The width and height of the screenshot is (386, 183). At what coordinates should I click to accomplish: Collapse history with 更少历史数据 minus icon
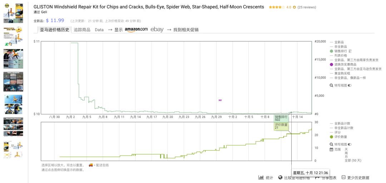[343, 178]
